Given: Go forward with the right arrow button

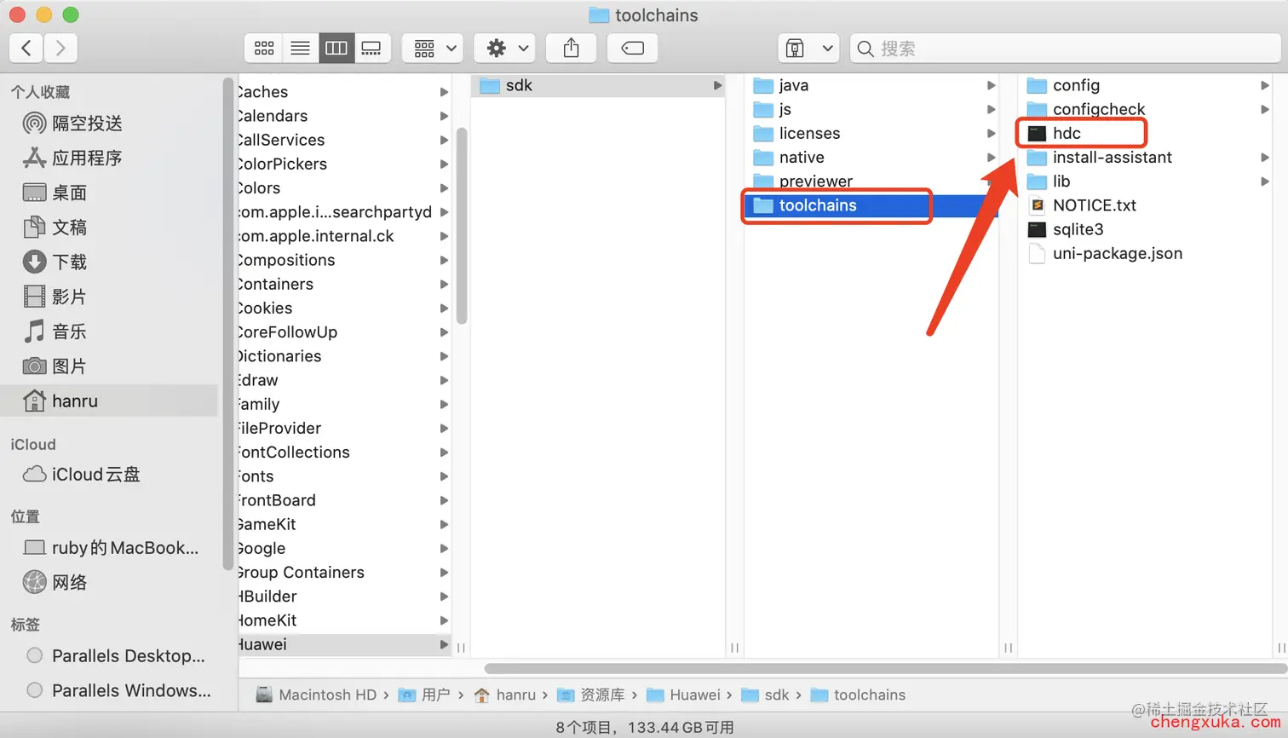Looking at the screenshot, I should (60, 48).
